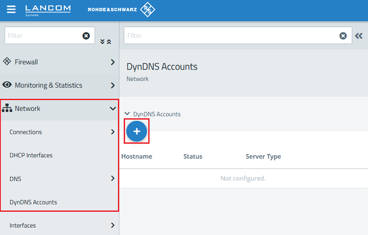Clear the sidebar filter field
Image resolution: width=368 pixels, height=235 pixels.
[x=86, y=36]
